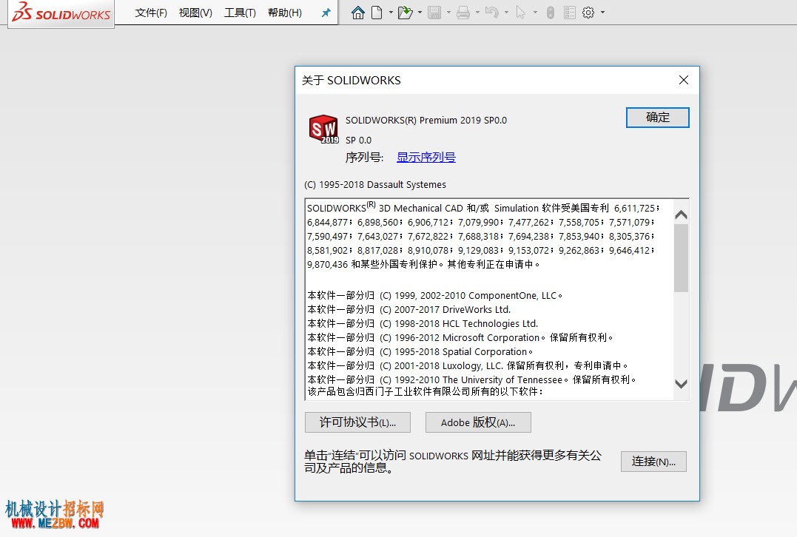The width and height of the screenshot is (797, 537).
Task: Click the New document icon
Action: coord(377,13)
